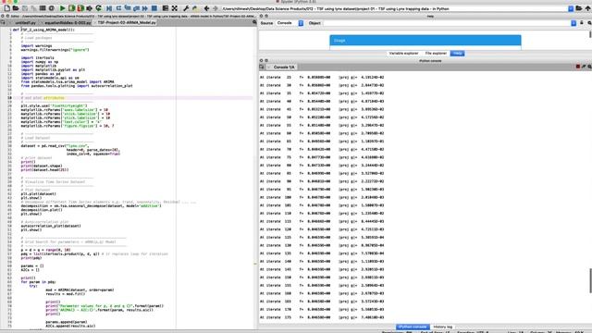Viewport: 592px width, 333px height.
Task: Go forward to next cursor position
Action: (x=216, y=8)
